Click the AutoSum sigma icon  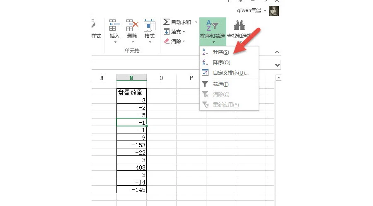[167, 22]
